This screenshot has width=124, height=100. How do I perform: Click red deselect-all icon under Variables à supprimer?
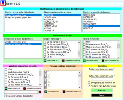(25, 89)
